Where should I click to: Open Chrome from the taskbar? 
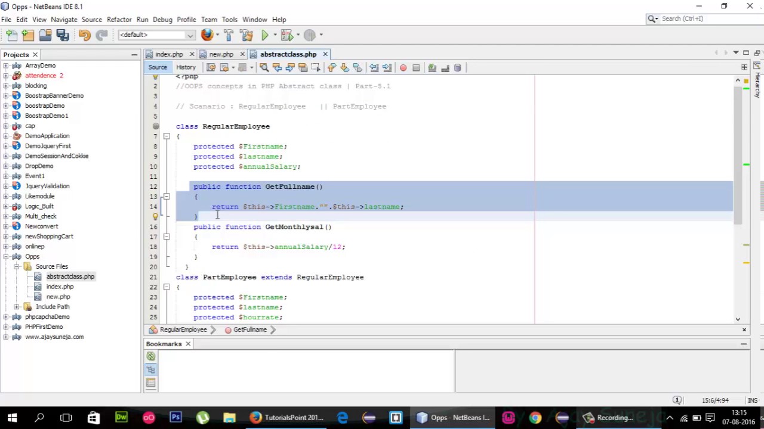(535, 418)
